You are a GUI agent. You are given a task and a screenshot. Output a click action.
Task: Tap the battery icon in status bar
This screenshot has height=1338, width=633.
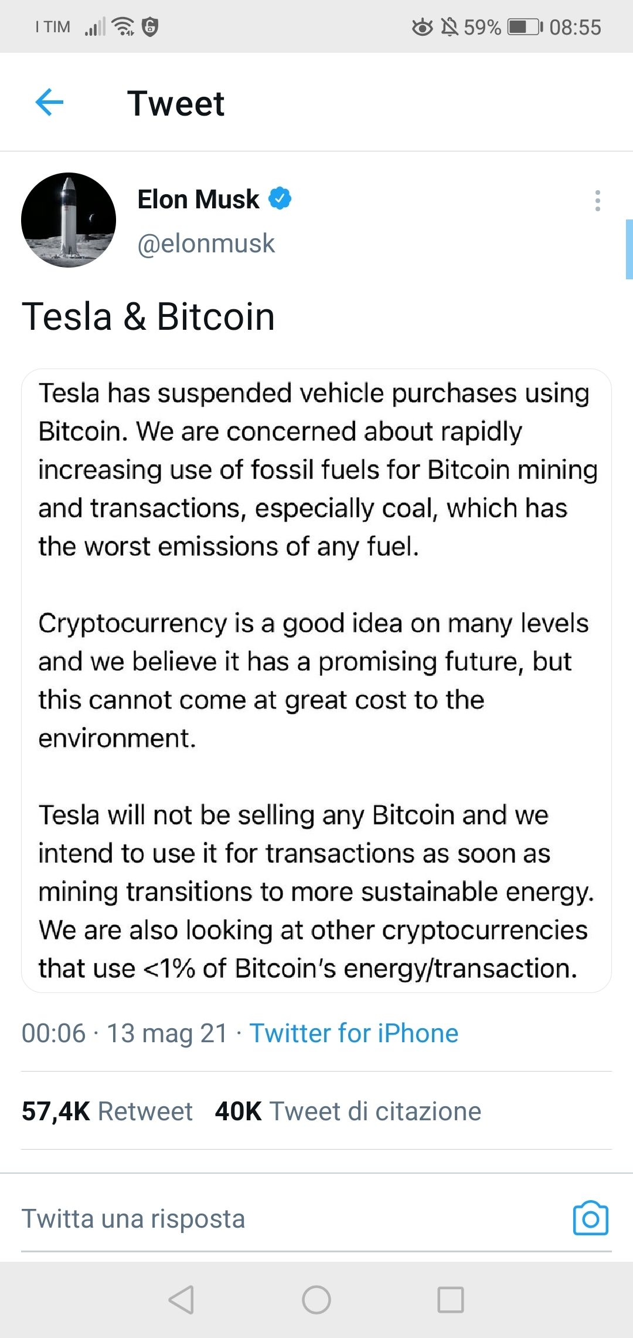[525, 27]
